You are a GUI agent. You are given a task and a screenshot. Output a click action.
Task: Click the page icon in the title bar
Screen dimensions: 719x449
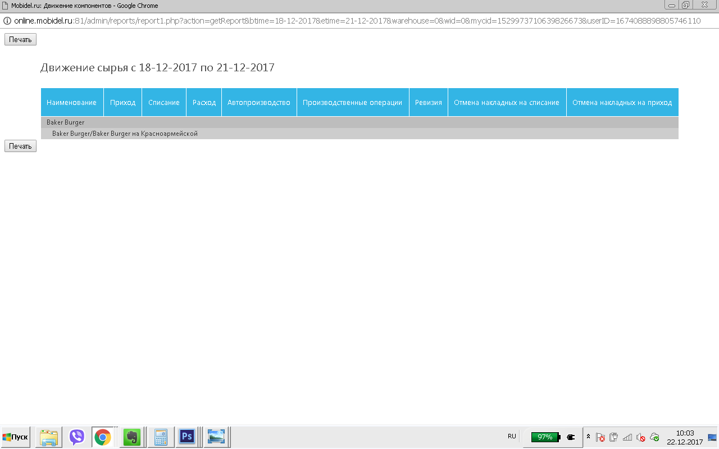click(x=6, y=6)
